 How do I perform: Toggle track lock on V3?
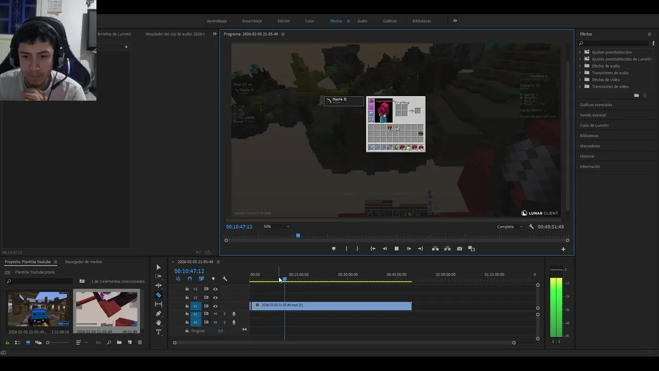tap(187, 289)
